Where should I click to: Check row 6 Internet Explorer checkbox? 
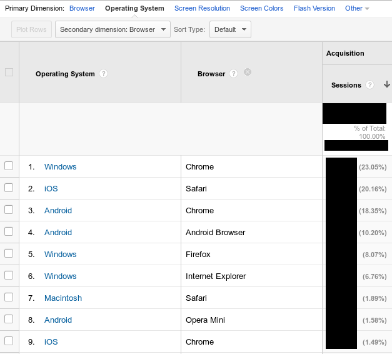[x=9, y=275]
